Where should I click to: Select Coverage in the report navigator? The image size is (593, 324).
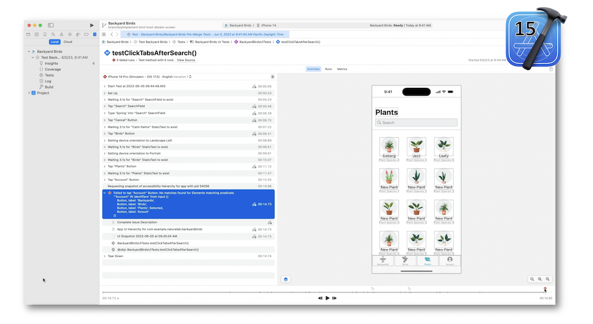53,69
